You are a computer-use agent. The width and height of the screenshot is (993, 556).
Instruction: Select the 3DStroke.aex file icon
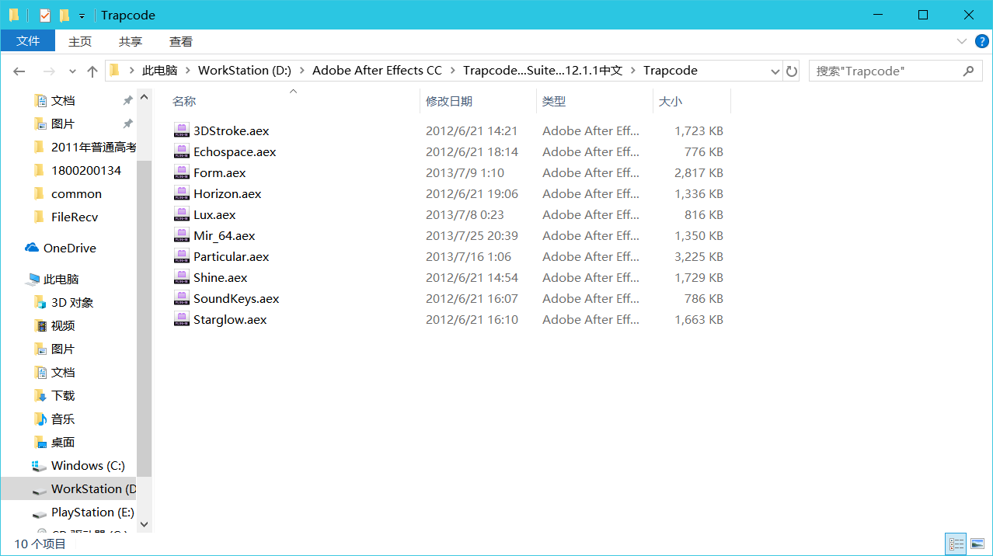pos(181,130)
